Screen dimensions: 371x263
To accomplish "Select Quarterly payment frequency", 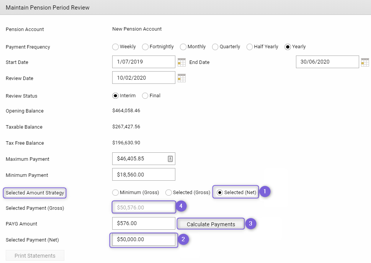I will point(215,47).
